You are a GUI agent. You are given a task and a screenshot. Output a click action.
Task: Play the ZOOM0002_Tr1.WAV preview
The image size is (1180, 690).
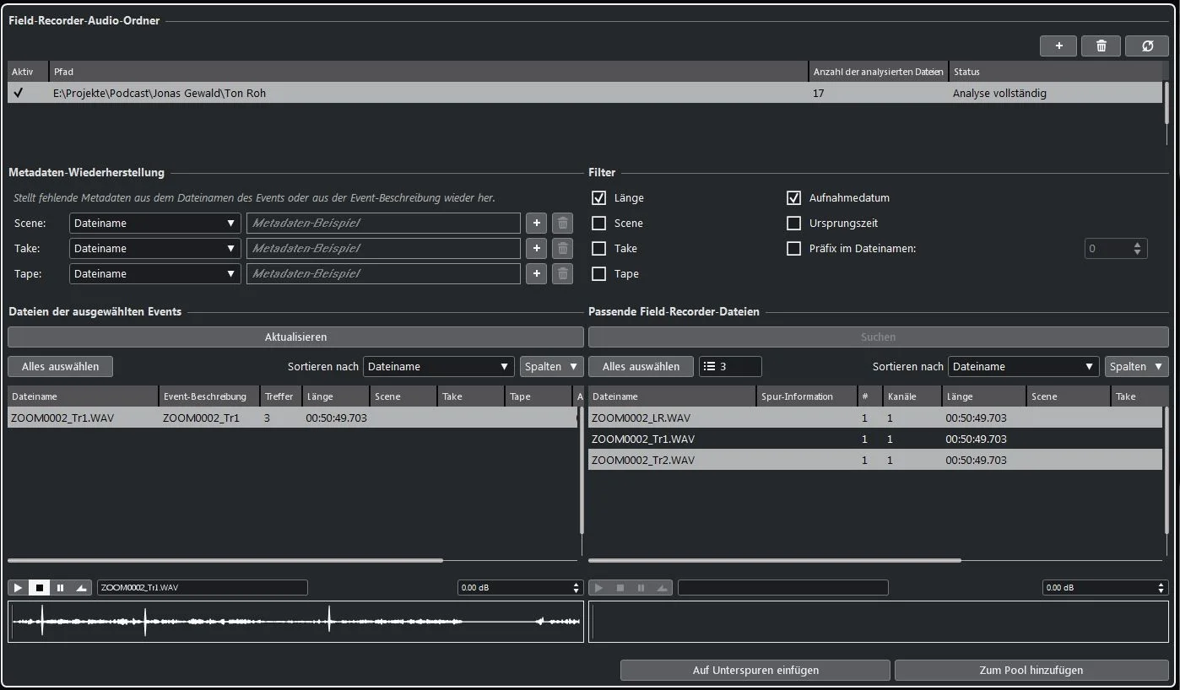point(18,587)
